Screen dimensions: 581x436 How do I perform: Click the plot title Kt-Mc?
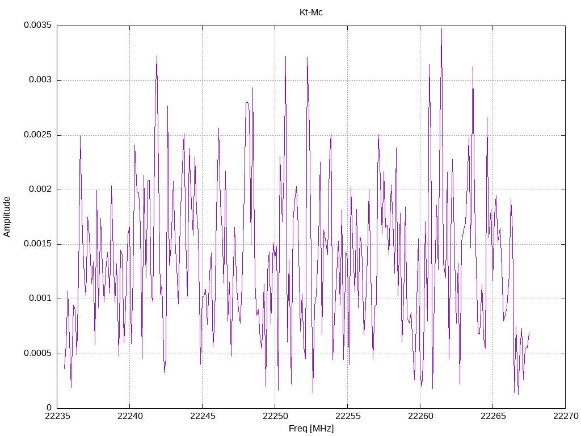point(311,12)
